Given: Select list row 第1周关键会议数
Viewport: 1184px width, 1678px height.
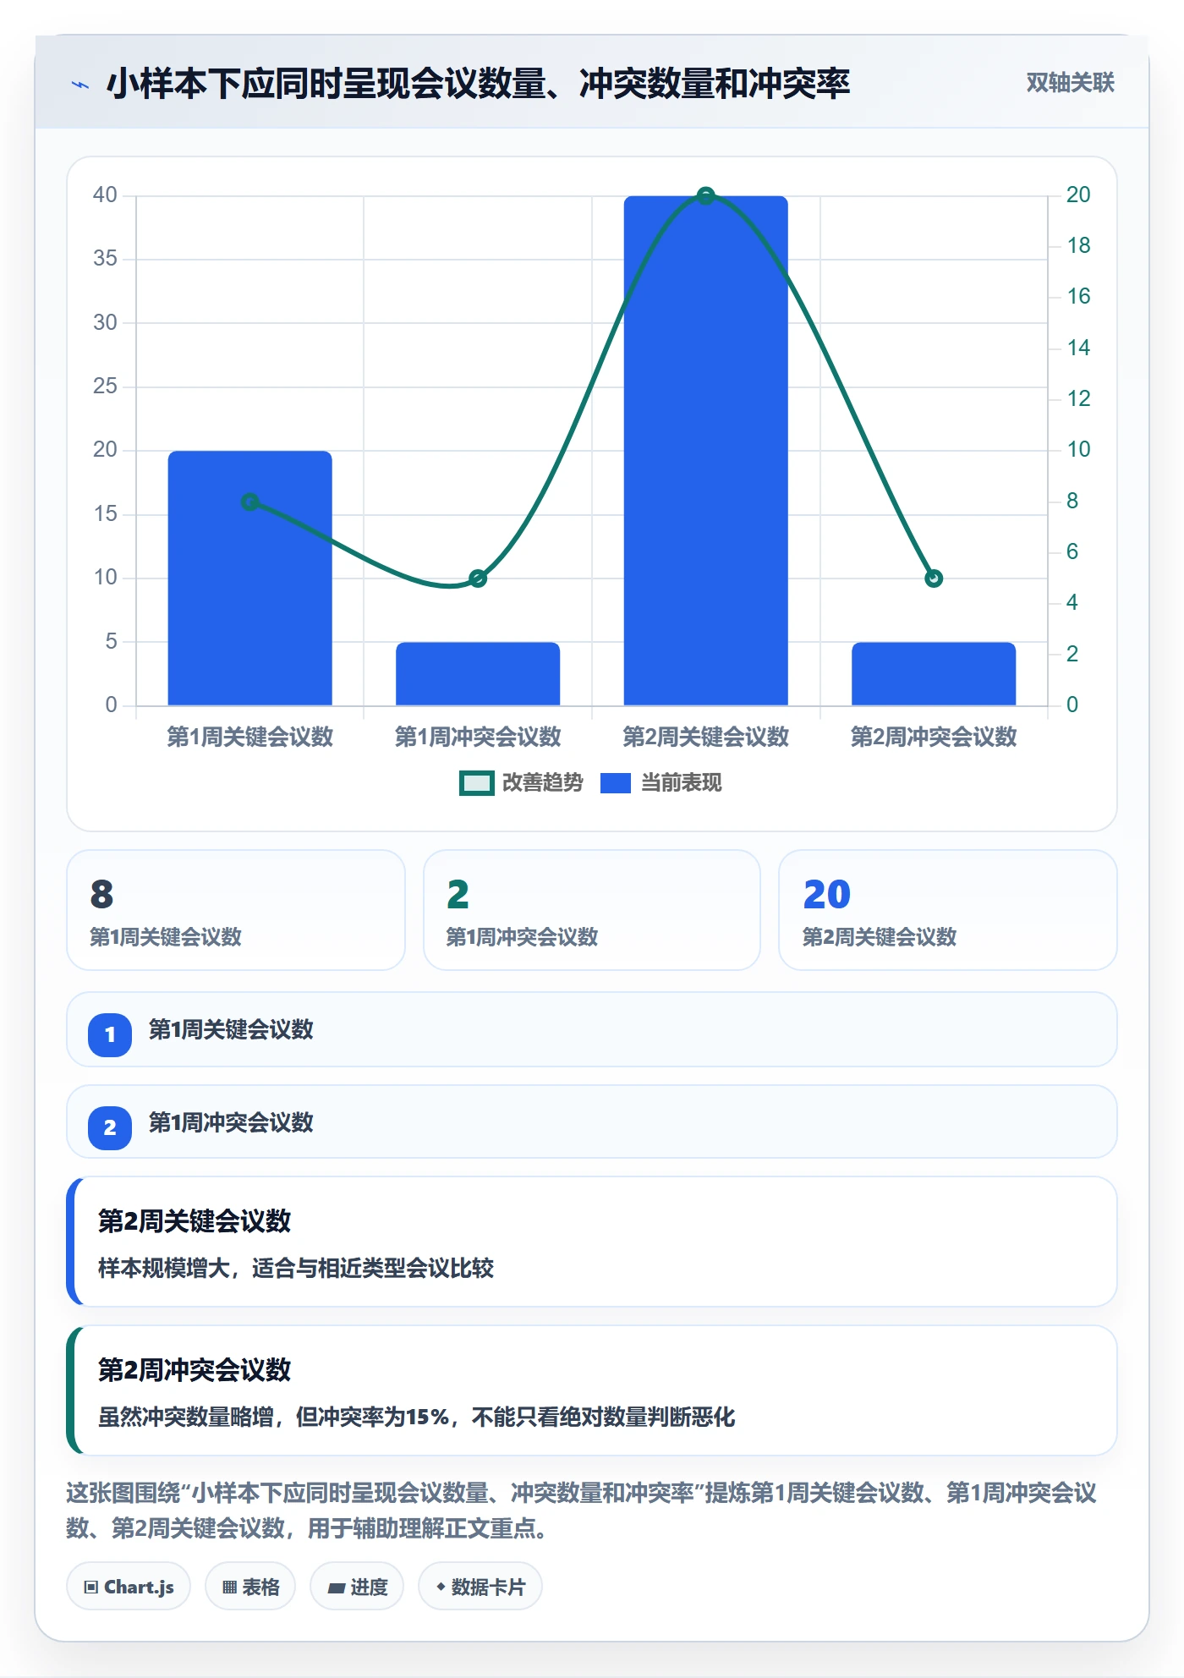Looking at the screenshot, I should [592, 1029].
